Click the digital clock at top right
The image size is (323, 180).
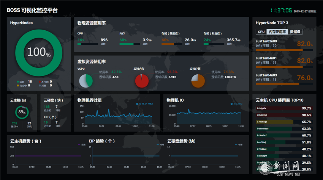tap(281, 10)
